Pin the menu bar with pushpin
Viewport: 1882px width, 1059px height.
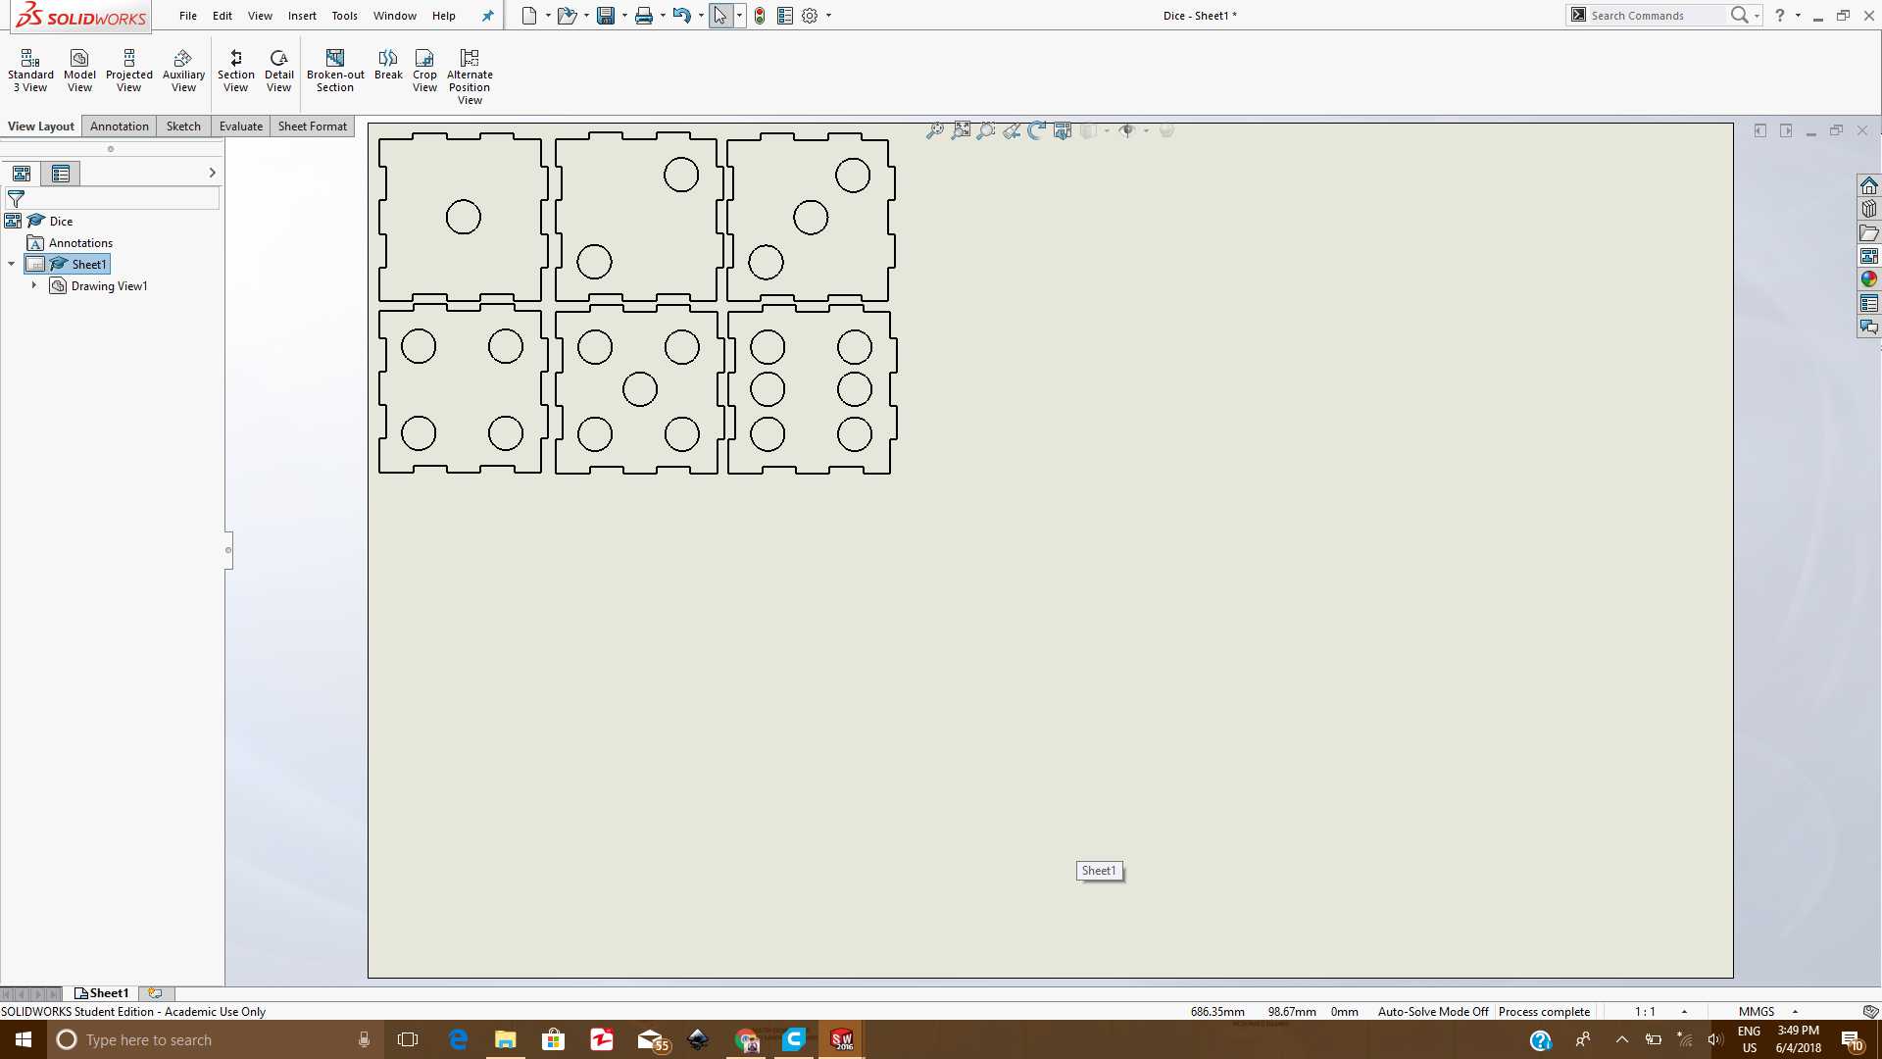pos(487,16)
